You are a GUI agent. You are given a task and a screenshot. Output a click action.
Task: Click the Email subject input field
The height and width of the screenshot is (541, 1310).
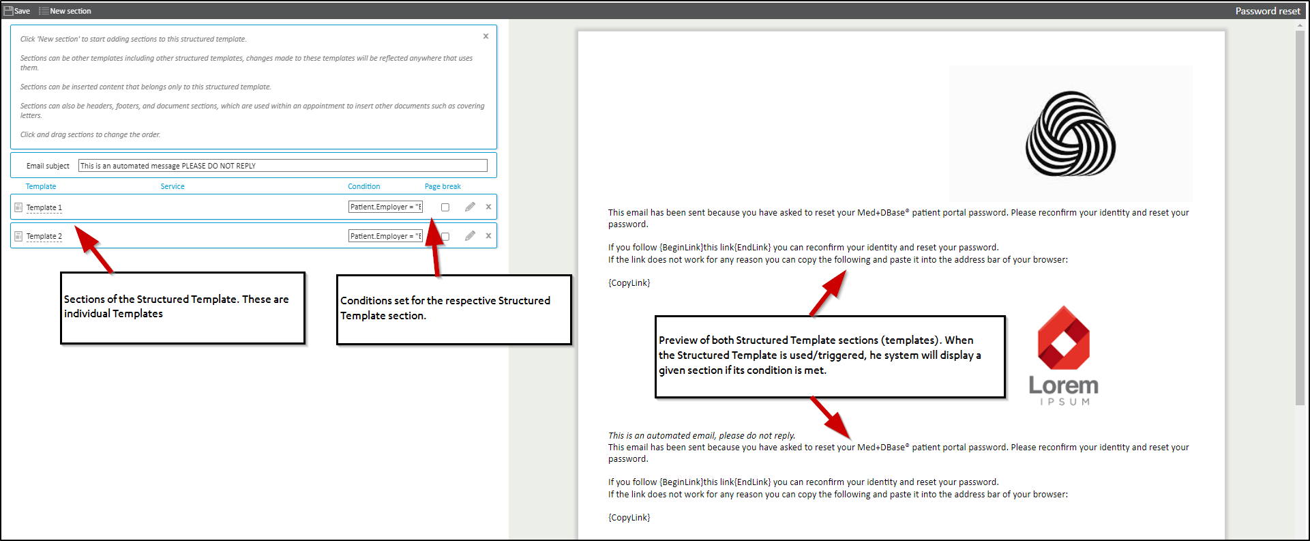coord(282,166)
